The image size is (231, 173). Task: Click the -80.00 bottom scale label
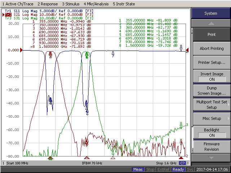coord(13,156)
